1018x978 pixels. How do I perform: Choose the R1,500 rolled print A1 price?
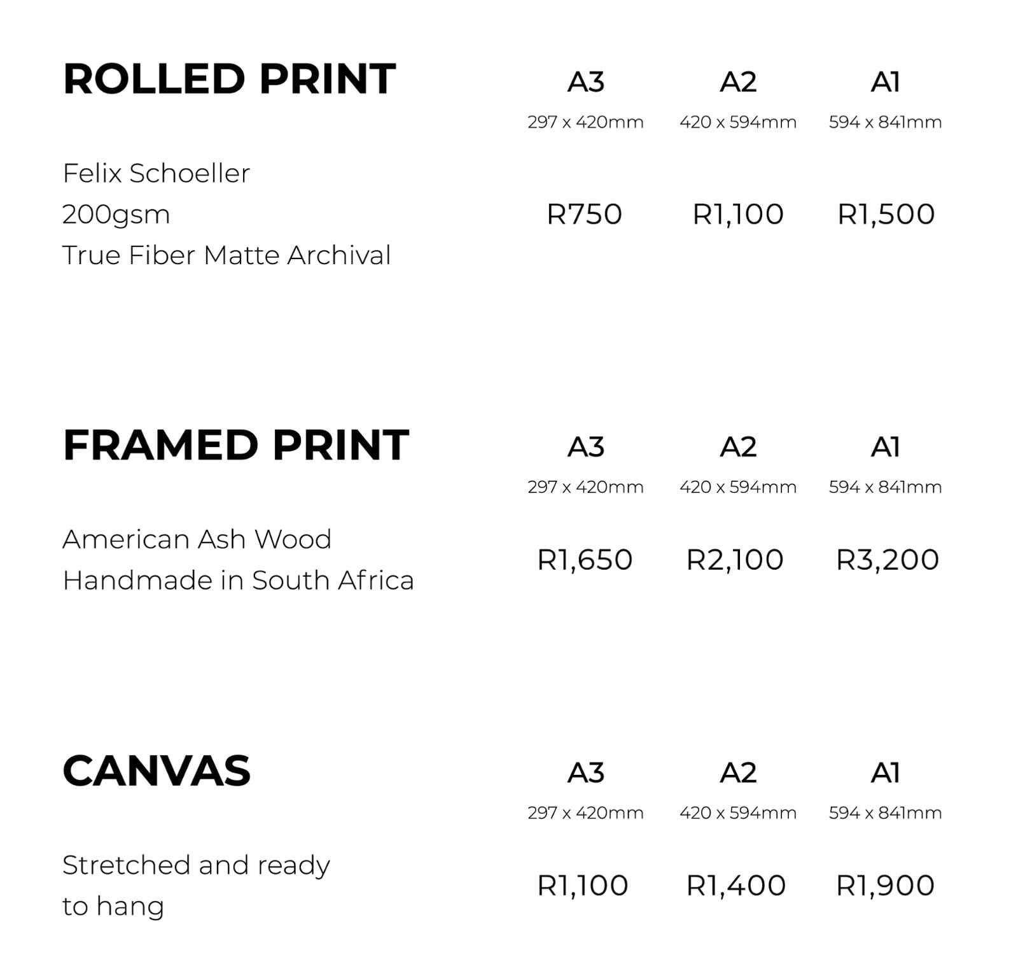tap(886, 214)
